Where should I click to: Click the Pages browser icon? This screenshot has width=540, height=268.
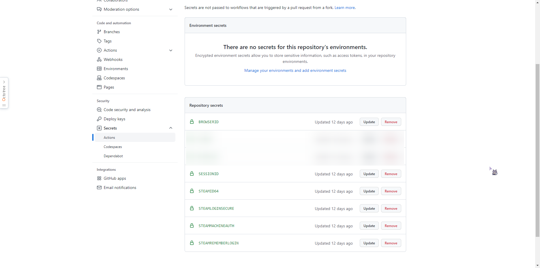(99, 87)
